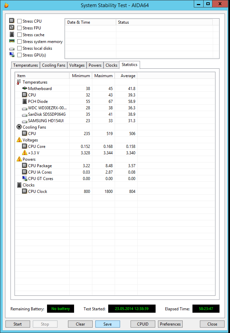Open the CPUID window
230x333 pixels.
click(143, 324)
